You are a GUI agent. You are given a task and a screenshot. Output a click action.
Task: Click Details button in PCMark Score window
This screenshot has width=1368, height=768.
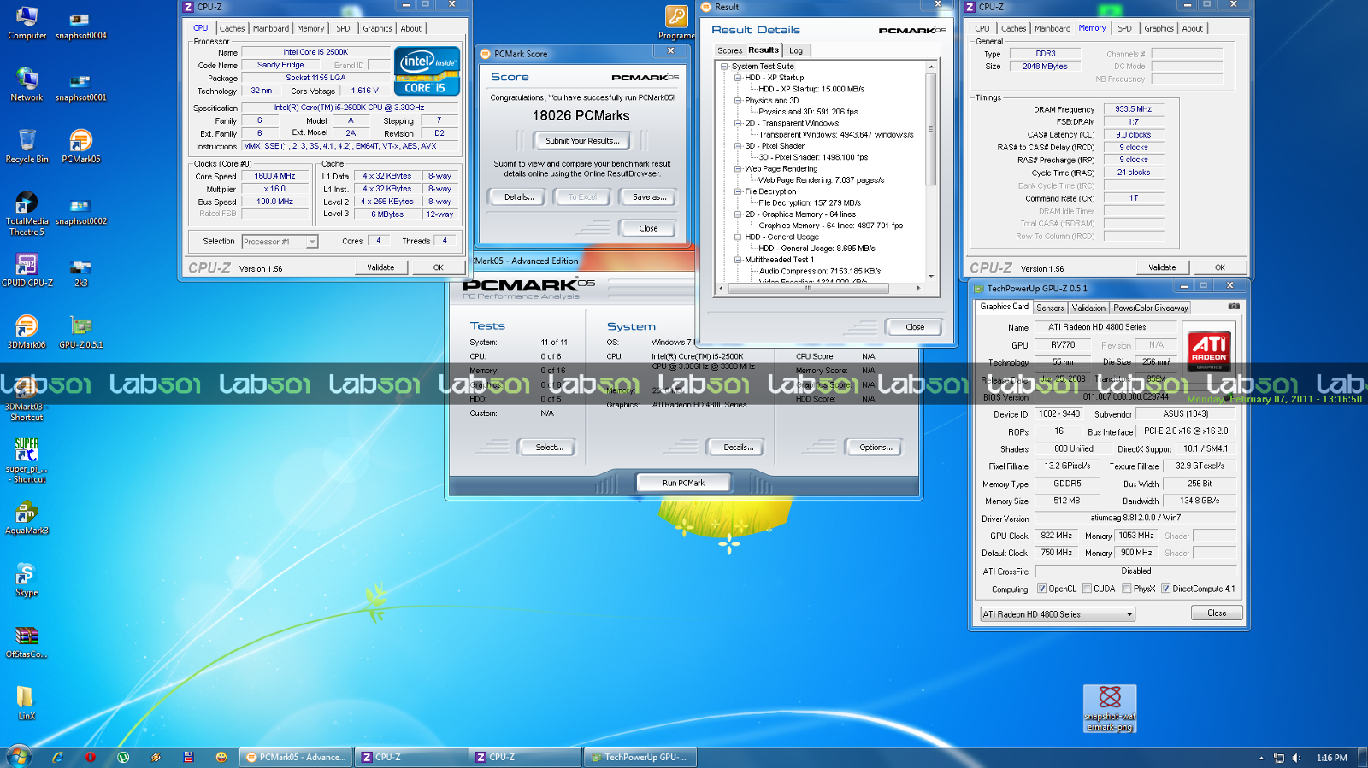click(x=519, y=197)
